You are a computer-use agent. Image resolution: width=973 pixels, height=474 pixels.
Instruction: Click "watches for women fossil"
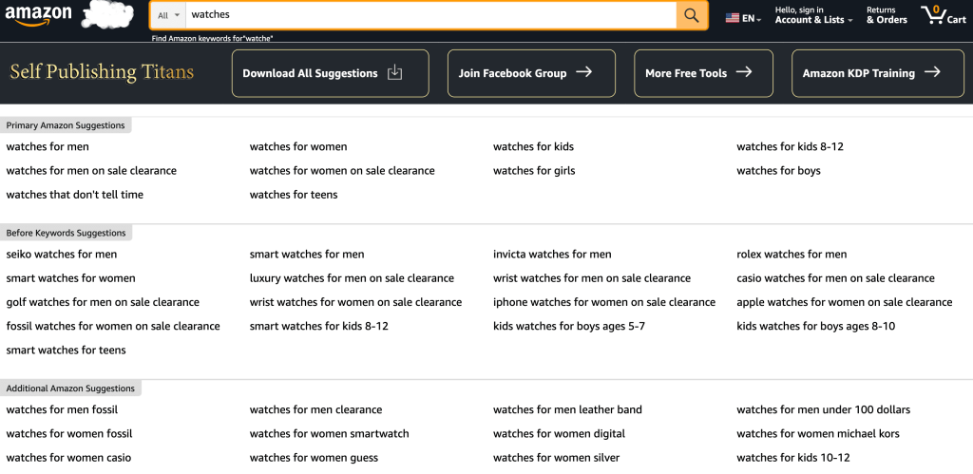pyautogui.click(x=69, y=434)
